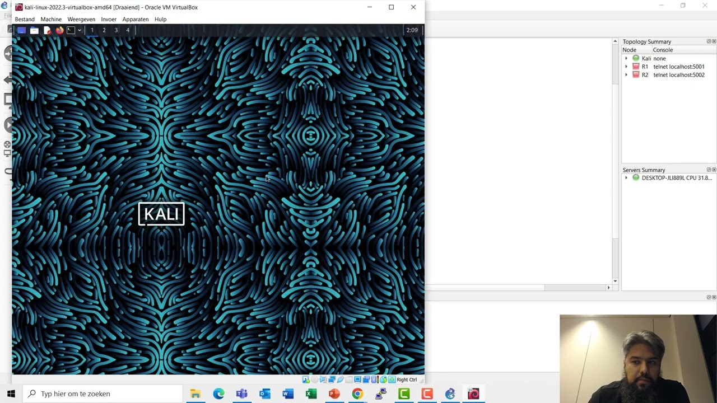The width and height of the screenshot is (717, 403).
Task: Open the Invoer menu in VirtualBox
Action: tap(109, 19)
